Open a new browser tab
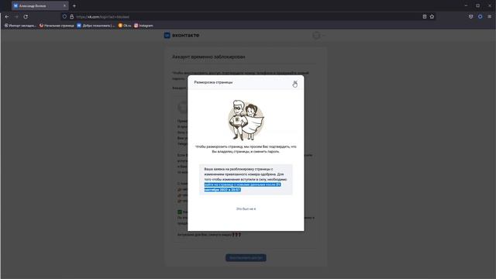Image resolution: width=496 pixels, height=279 pixels. tap(74, 5)
